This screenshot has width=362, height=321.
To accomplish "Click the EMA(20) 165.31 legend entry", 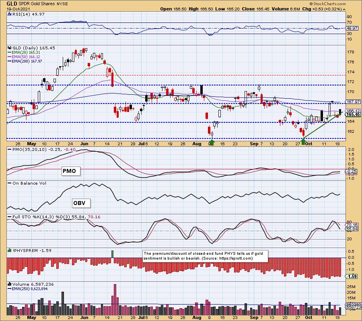I will pos(24,53).
